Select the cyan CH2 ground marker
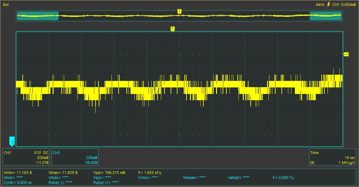This screenshot has width=359, height=187. tap(12, 142)
